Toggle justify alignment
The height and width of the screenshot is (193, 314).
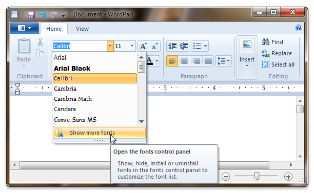[x=208, y=61]
